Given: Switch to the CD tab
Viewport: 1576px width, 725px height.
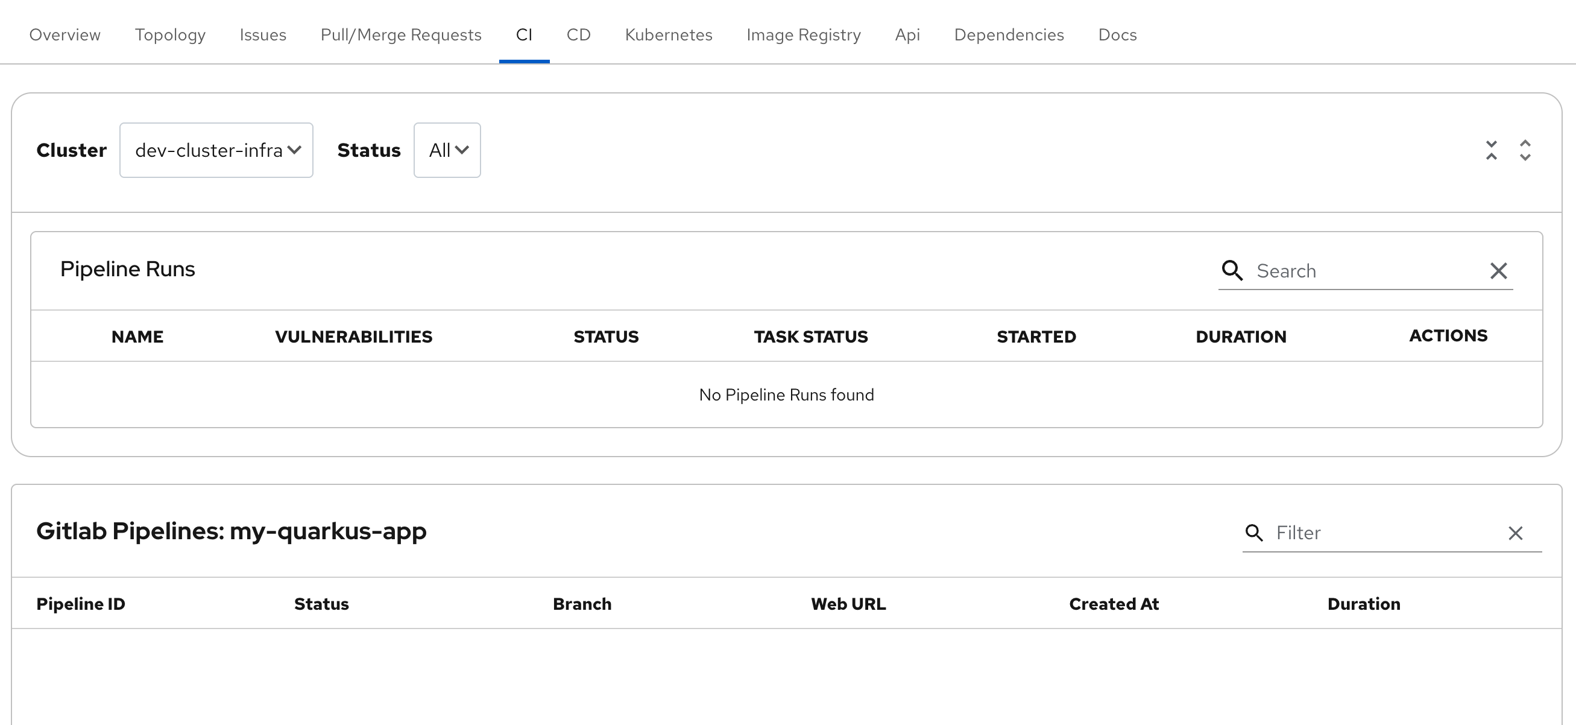Looking at the screenshot, I should click(578, 35).
